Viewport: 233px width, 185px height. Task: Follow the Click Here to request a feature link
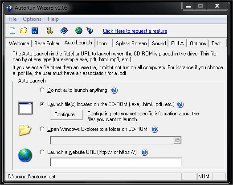(x=135, y=31)
